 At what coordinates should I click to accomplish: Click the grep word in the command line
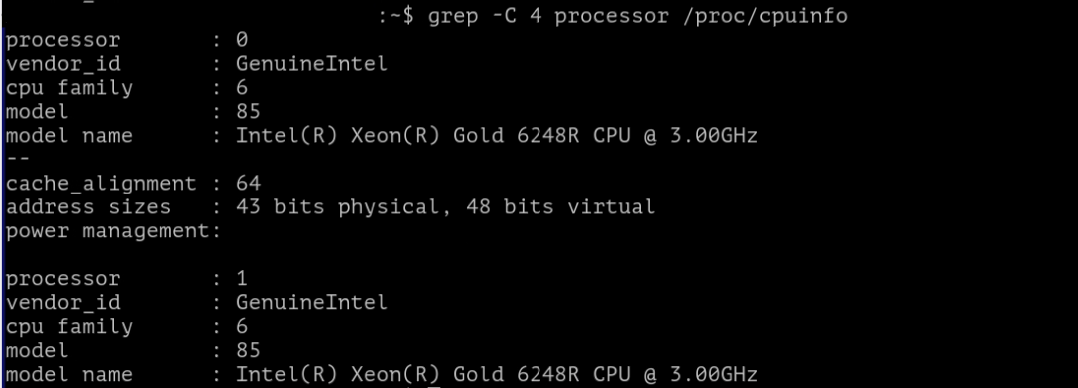pos(452,16)
